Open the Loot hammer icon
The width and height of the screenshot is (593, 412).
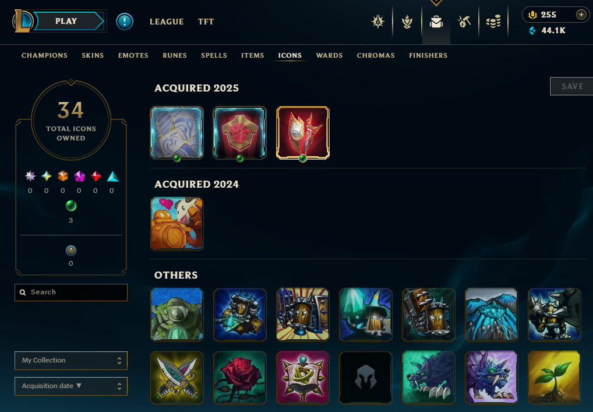pos(464,22)
